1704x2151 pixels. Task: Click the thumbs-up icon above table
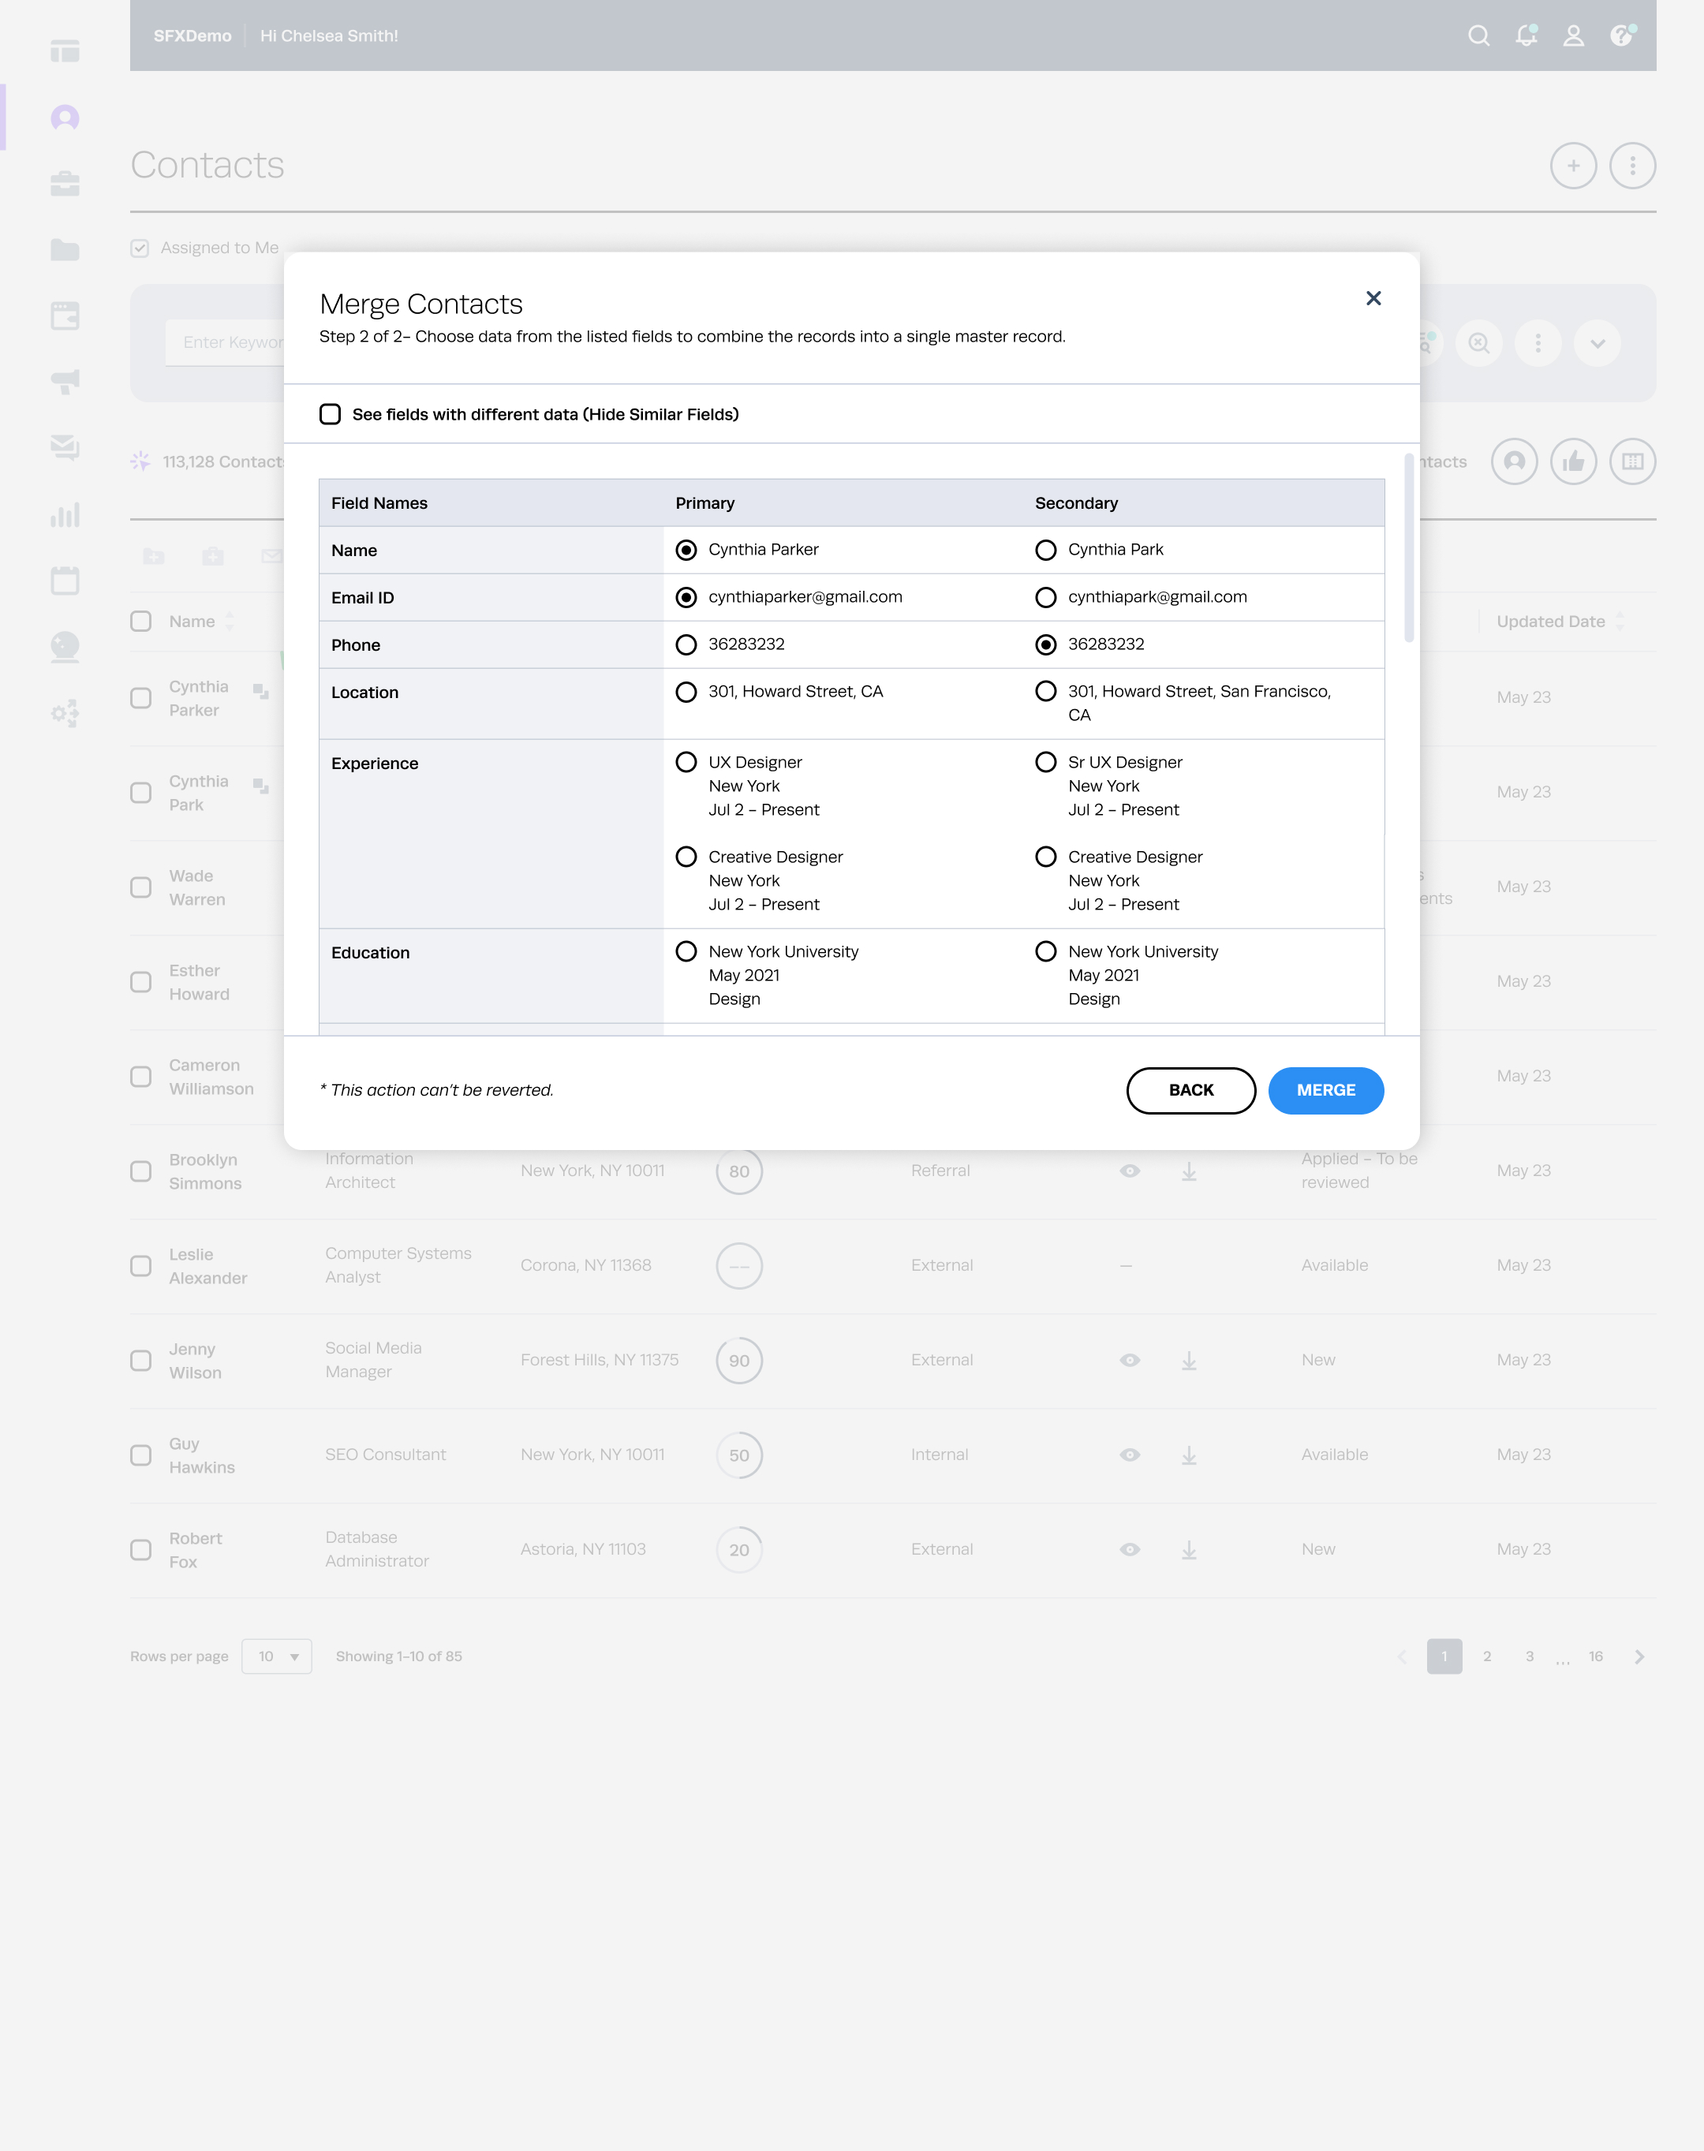[1573, 462]
